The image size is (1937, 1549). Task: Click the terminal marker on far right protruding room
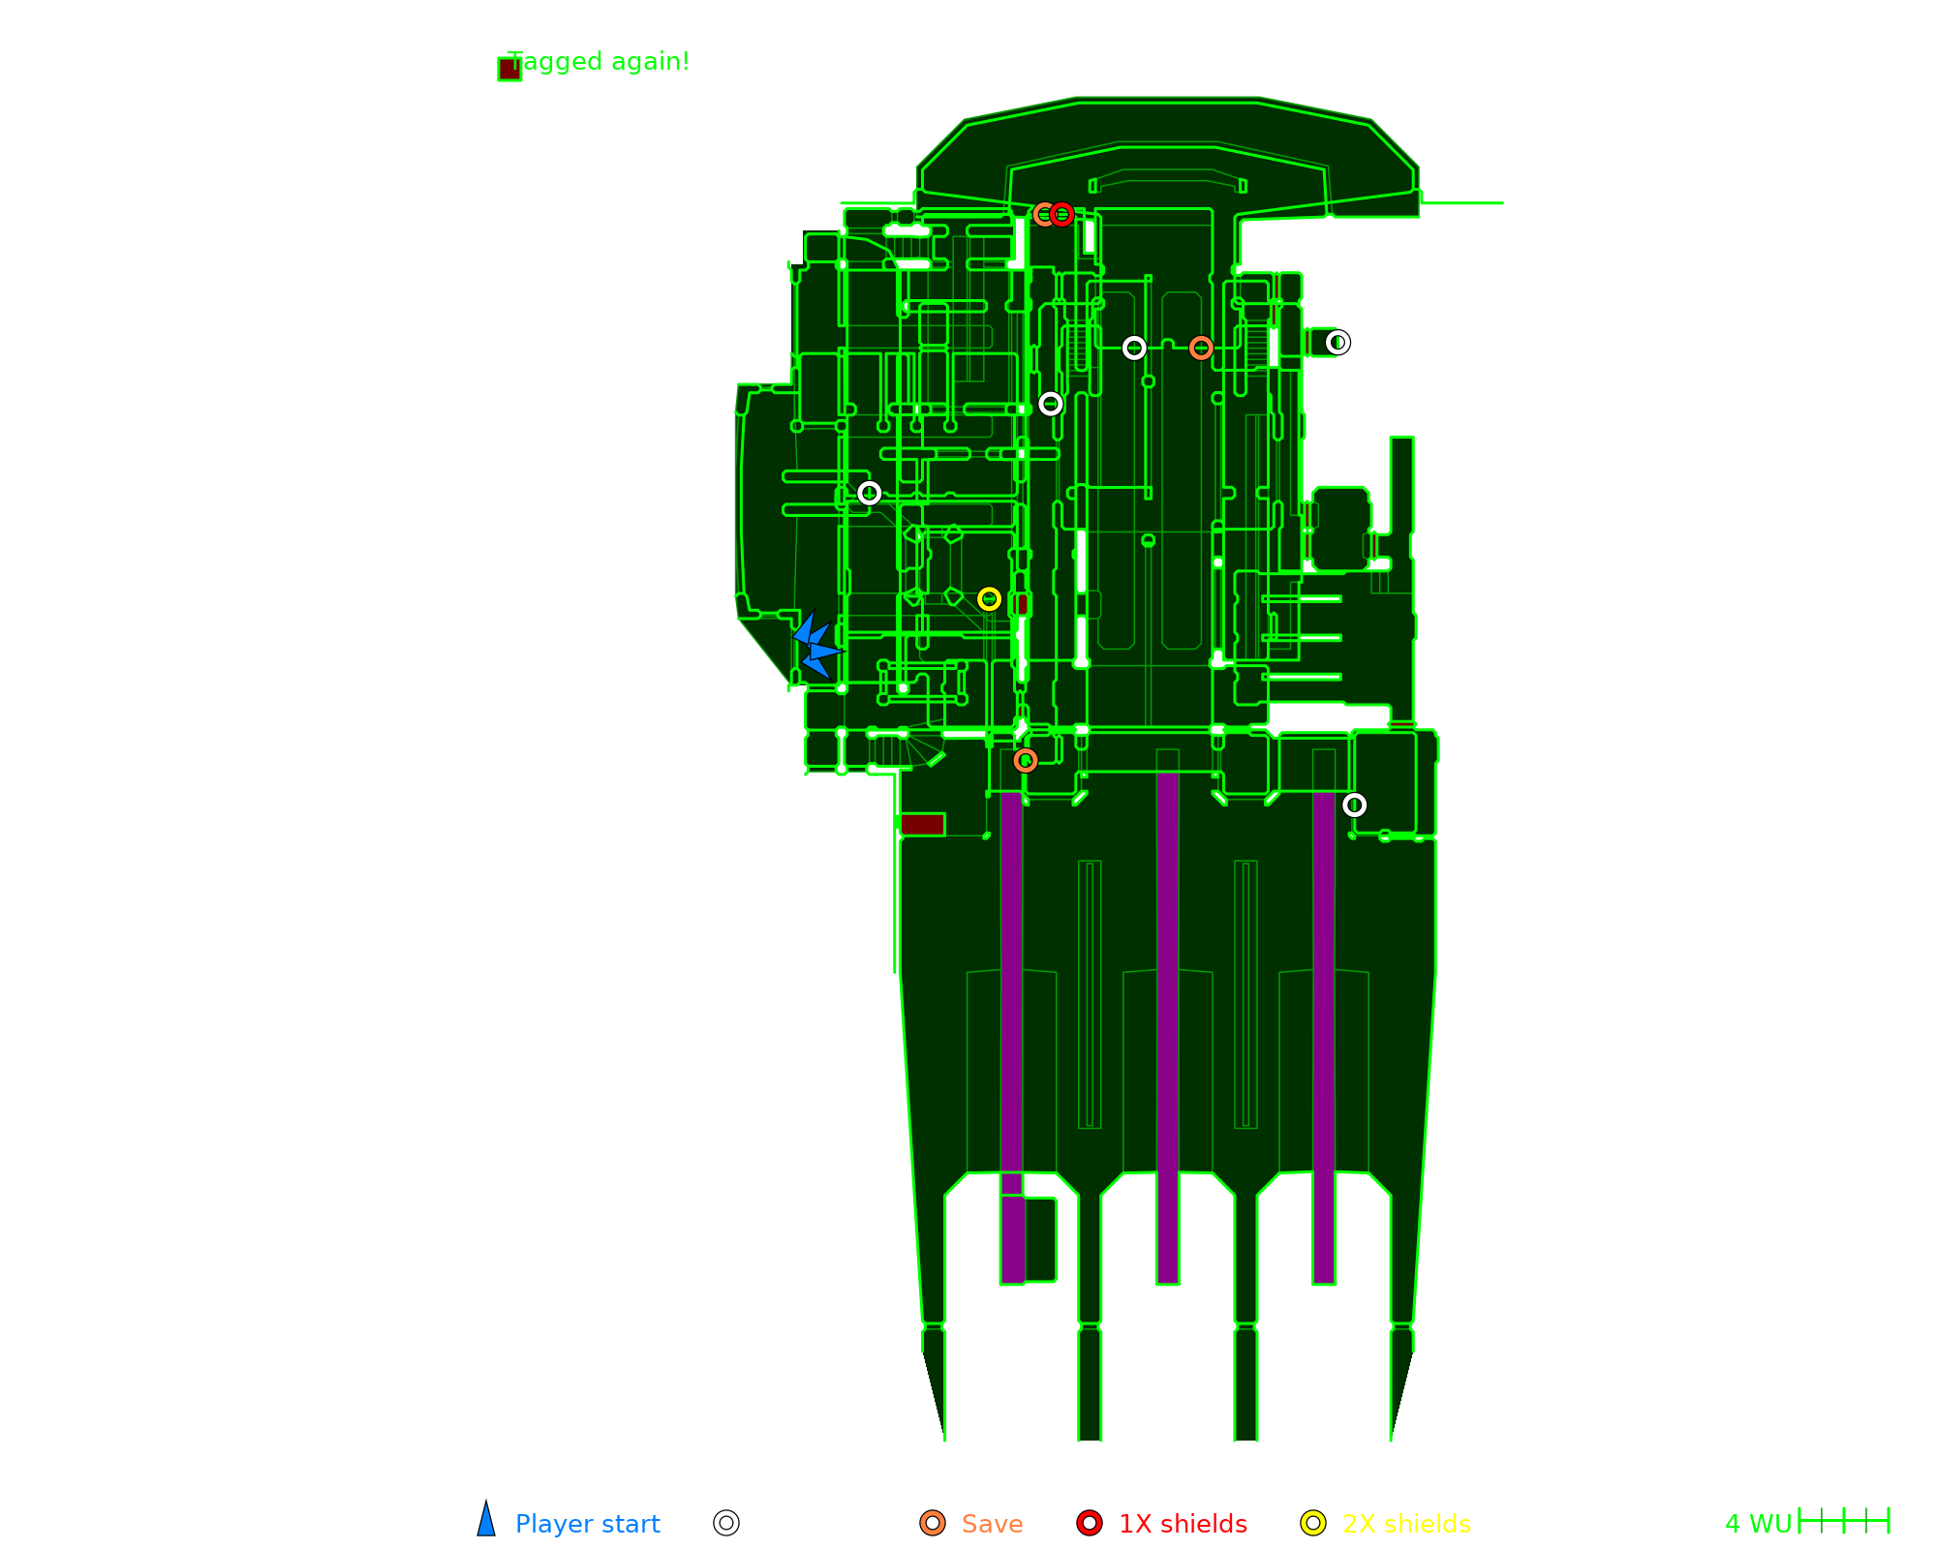pyautogui.click(x=1337, y=343)
